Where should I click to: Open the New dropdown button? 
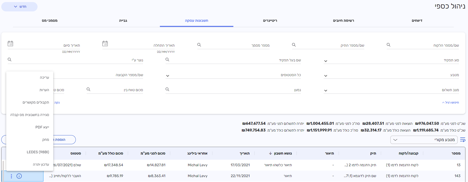[x=20, y=7]
